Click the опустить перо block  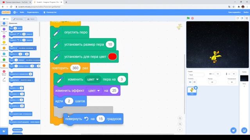(x=70, y=32)
